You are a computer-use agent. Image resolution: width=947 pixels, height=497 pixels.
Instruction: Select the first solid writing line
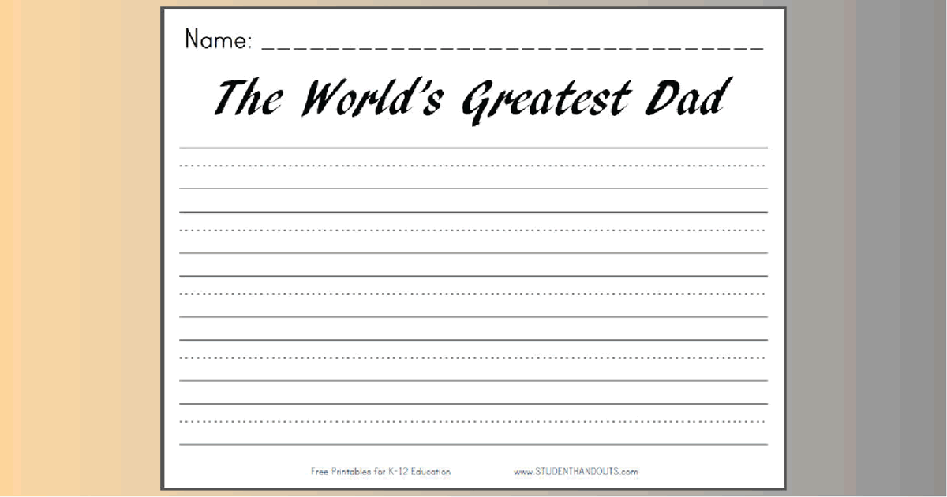(x=473, y=148)
